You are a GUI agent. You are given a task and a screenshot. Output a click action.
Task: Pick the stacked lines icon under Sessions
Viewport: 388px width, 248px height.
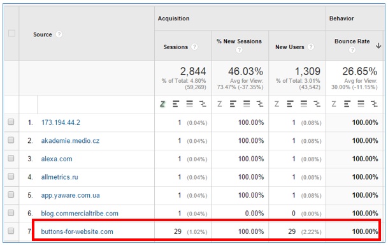click(x=189, y=104)
